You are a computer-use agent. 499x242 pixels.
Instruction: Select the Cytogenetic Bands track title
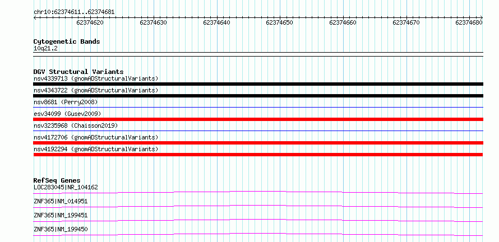67,41
